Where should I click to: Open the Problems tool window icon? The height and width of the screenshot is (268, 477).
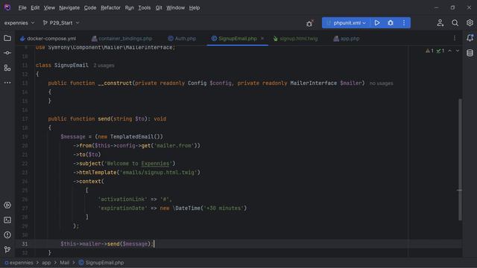pos(7,235)
